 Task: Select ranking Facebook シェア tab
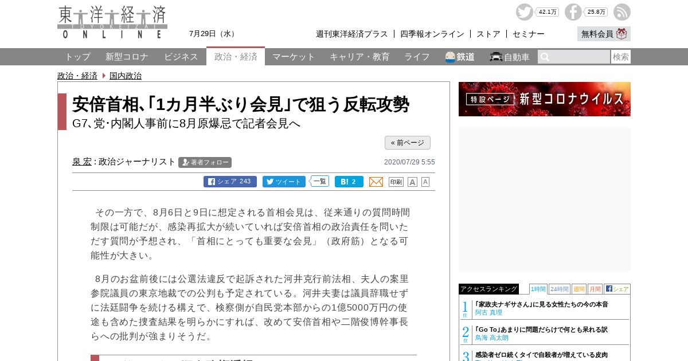617,289
